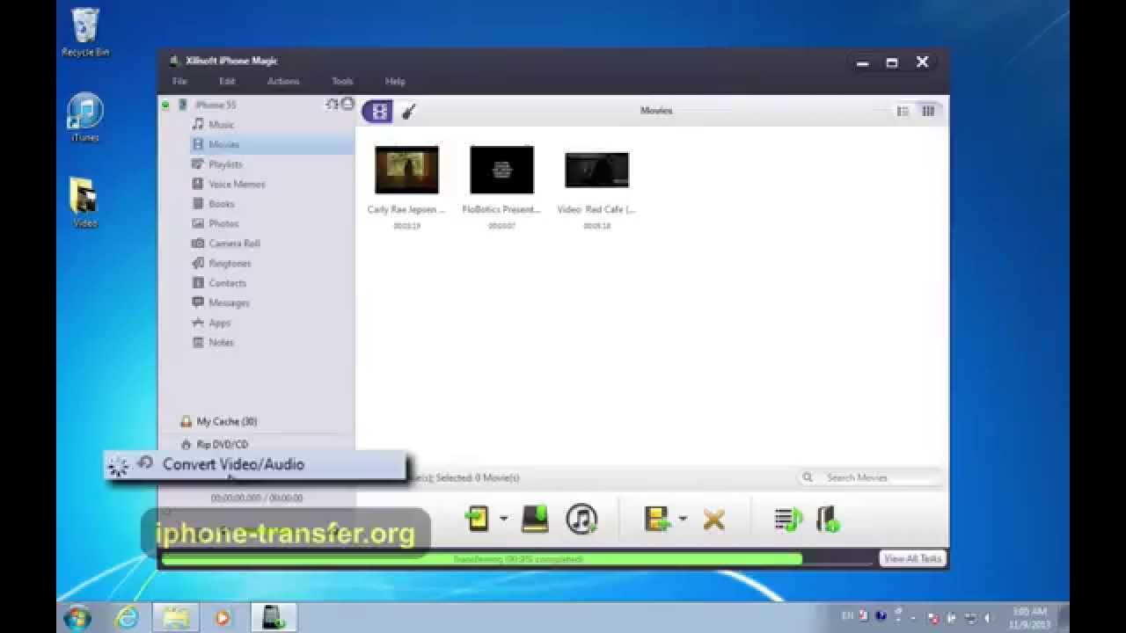Open the File menu
Screen dimensions: 1126x633
click(x=179, y=81)
